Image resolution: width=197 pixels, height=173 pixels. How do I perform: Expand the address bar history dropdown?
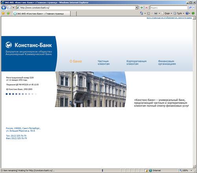(x=137, y=8)
